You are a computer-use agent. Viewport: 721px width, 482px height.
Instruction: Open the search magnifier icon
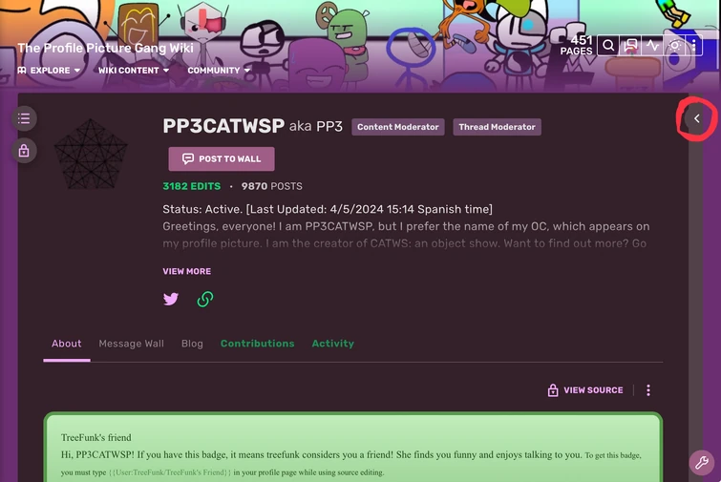pyautogui.click(x=608, y=46)
